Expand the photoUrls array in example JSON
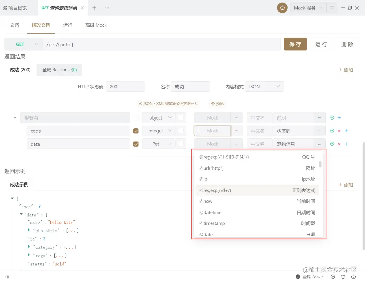The image size is (365, 281). click(29, 230)
